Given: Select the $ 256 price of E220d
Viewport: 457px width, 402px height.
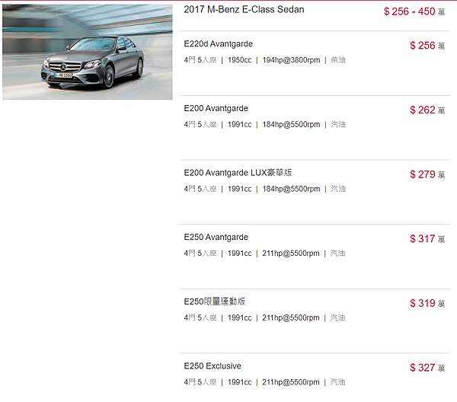Looking at the screenshot, I should tap(427, 46).
